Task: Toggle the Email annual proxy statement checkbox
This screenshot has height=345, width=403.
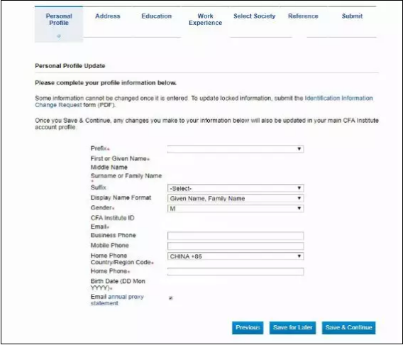Action: tap(171, 298)
